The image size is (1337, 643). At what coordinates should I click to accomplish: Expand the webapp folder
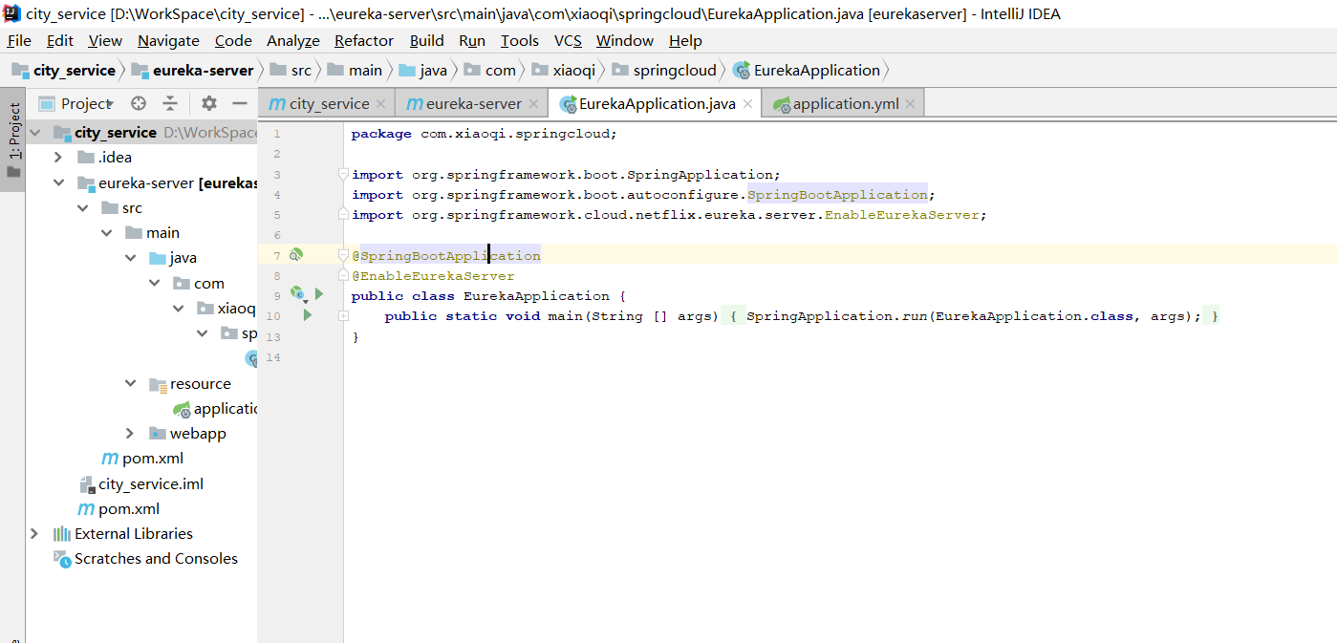point(130,433)
